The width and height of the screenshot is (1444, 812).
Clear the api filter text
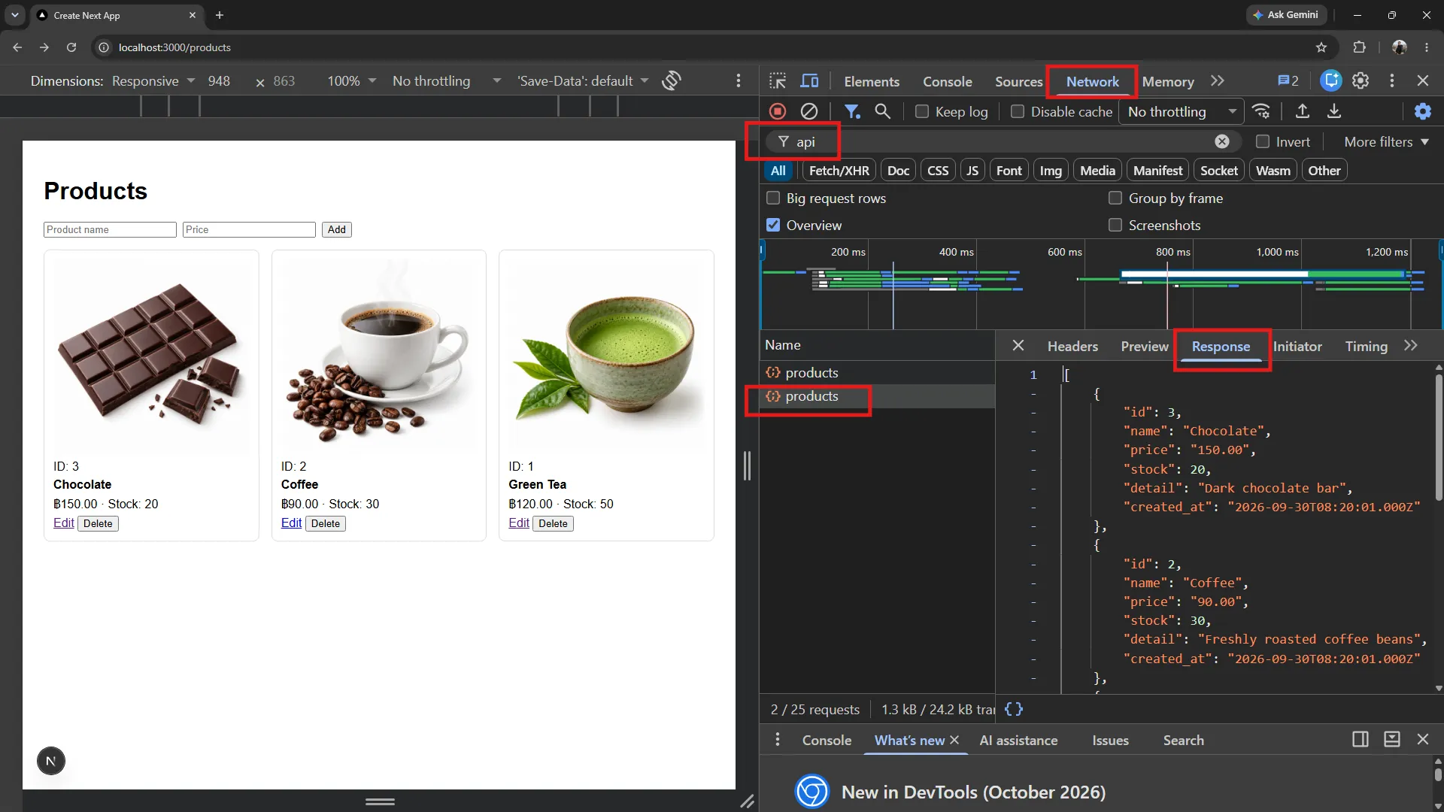(1222, 141)
